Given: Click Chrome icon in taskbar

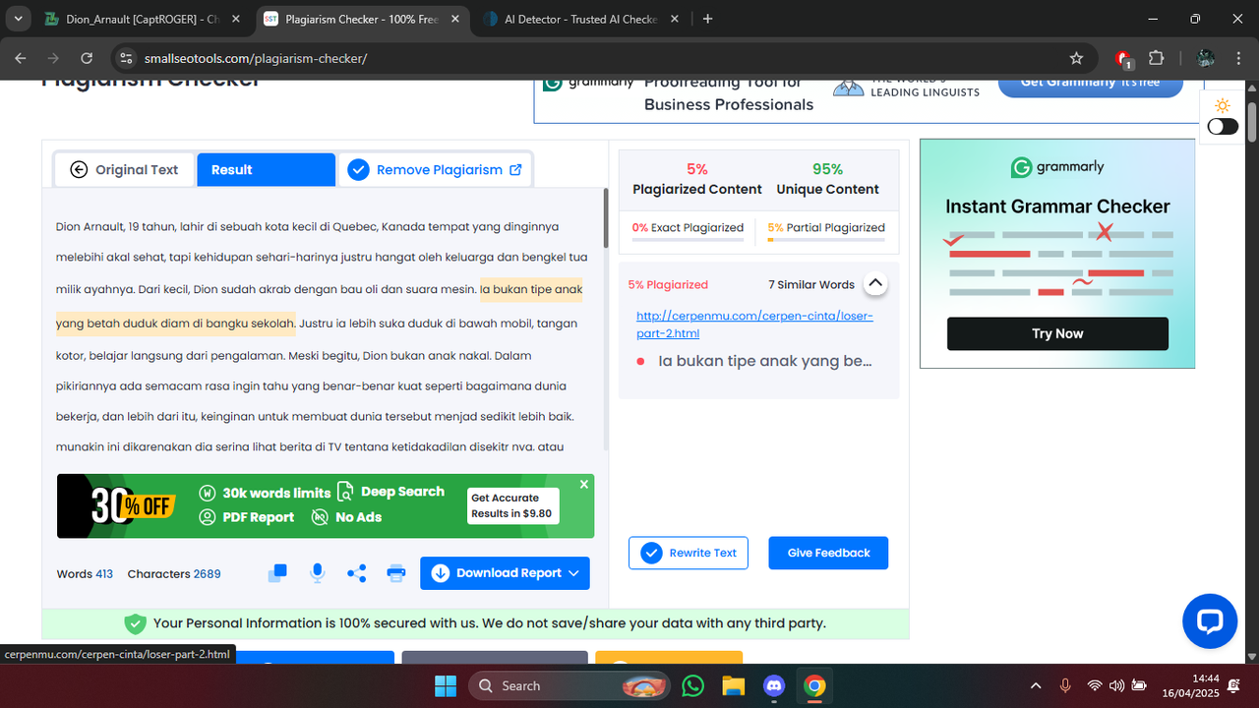Looking at the screenshot, I should point(813,685).
